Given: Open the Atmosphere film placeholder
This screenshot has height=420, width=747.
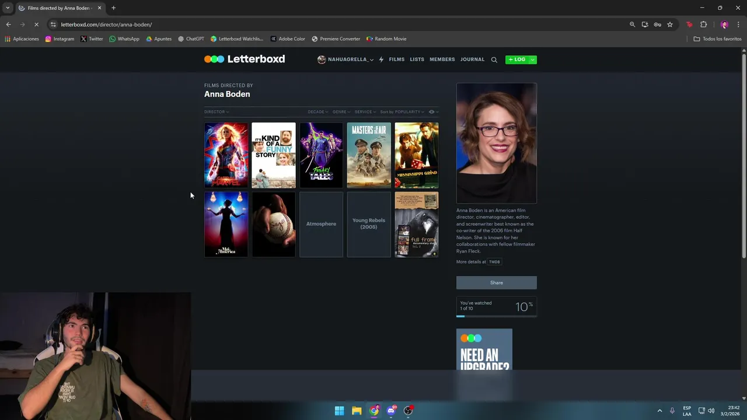Looking at the screenshot, I should click(322, 224).
